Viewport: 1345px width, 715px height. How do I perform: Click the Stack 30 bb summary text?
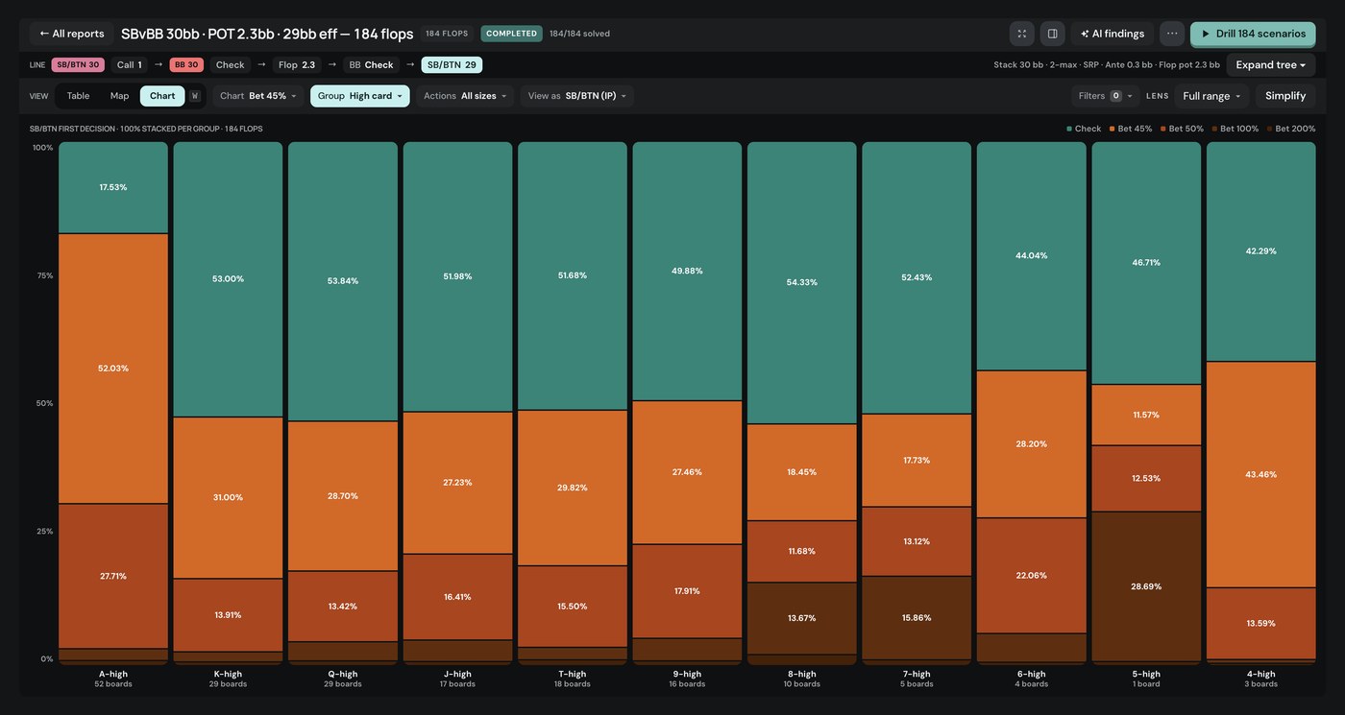click(x=1107, y=65)
